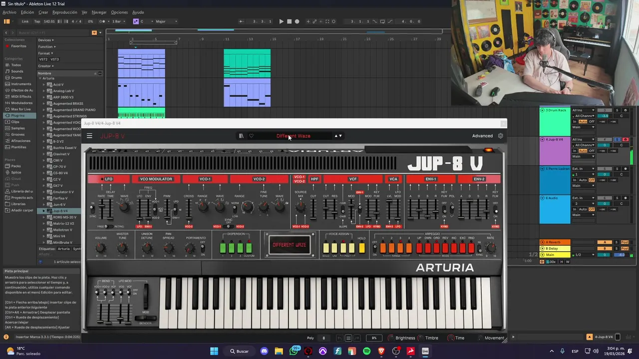Viewport: 639px width, 359px height.
Task: Click the Play button in Ableton transport
Action: pos(281,21)
